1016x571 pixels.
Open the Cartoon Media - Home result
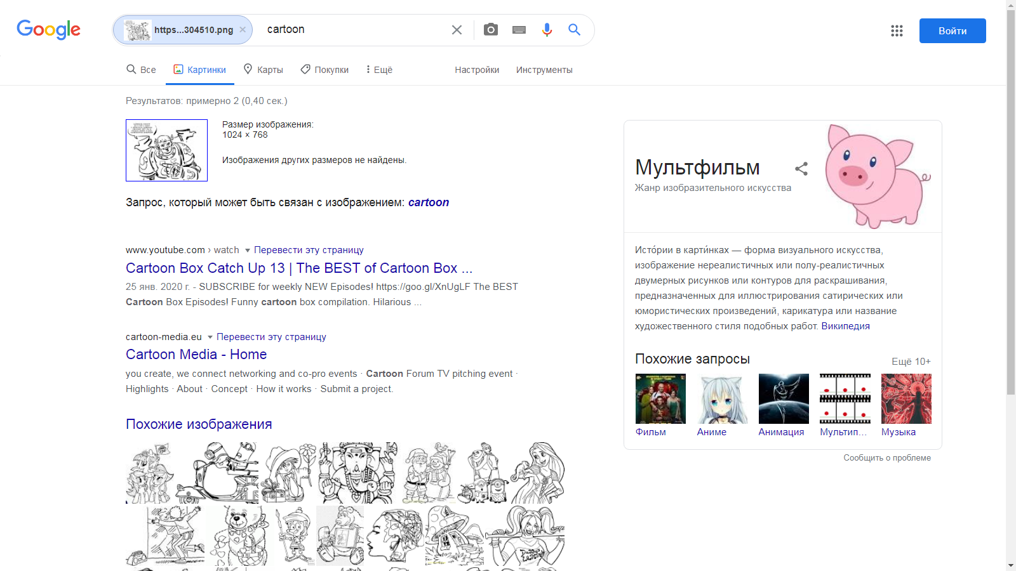(x=196, y=355)
